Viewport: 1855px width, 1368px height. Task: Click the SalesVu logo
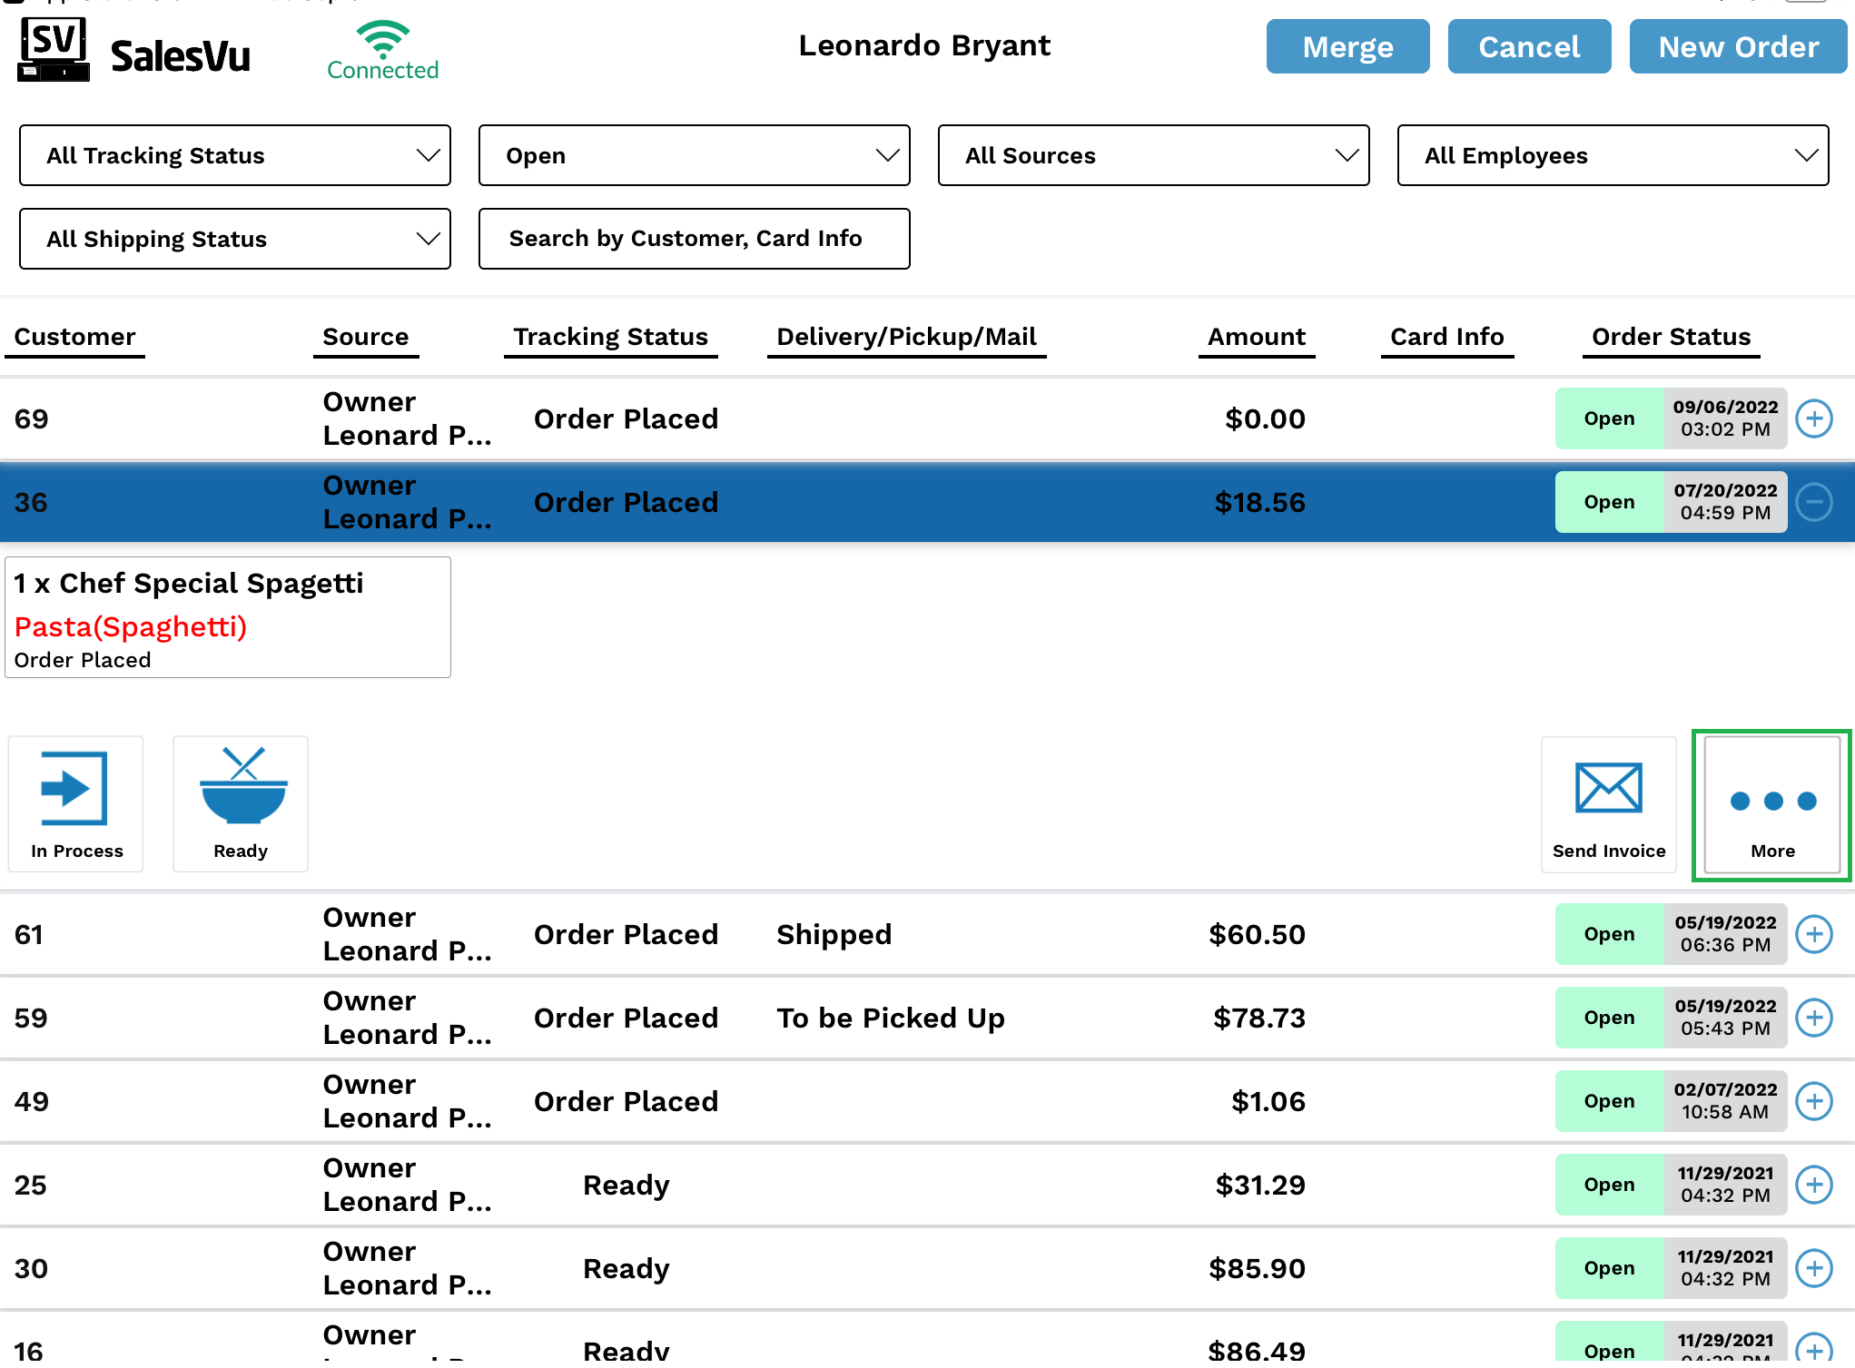point(134,51)
